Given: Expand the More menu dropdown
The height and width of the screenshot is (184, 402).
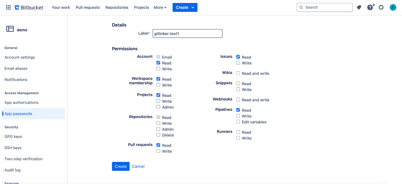Looking at the screenshot, I should click(x=160, y=8).
